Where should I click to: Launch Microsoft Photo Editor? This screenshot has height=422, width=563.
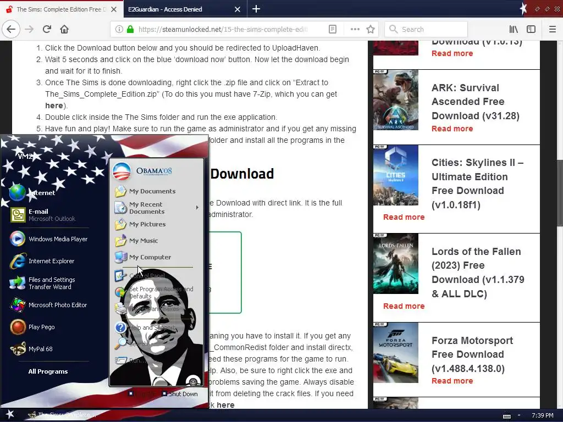point(49,305)
